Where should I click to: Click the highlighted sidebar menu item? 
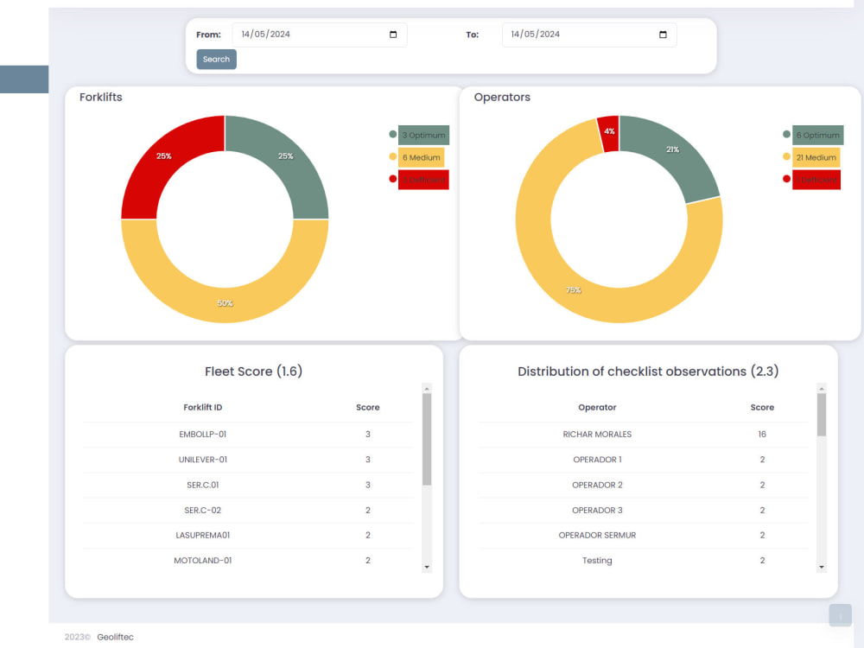coord(24,79)
